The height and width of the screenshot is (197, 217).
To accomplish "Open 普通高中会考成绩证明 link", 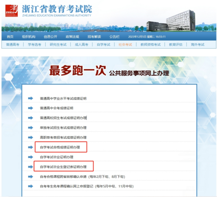I will (57, 108).
